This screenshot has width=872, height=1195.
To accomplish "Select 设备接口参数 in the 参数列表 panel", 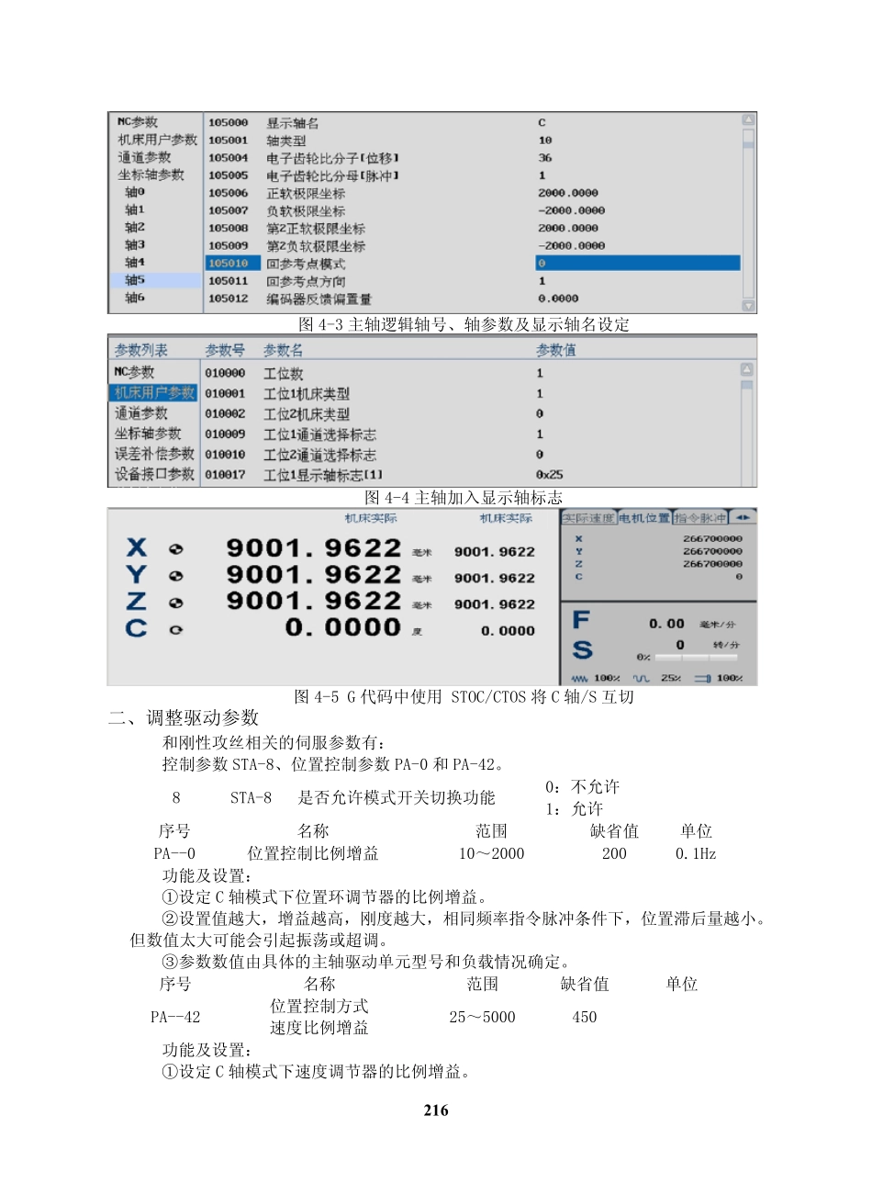I will click(154, 474).
